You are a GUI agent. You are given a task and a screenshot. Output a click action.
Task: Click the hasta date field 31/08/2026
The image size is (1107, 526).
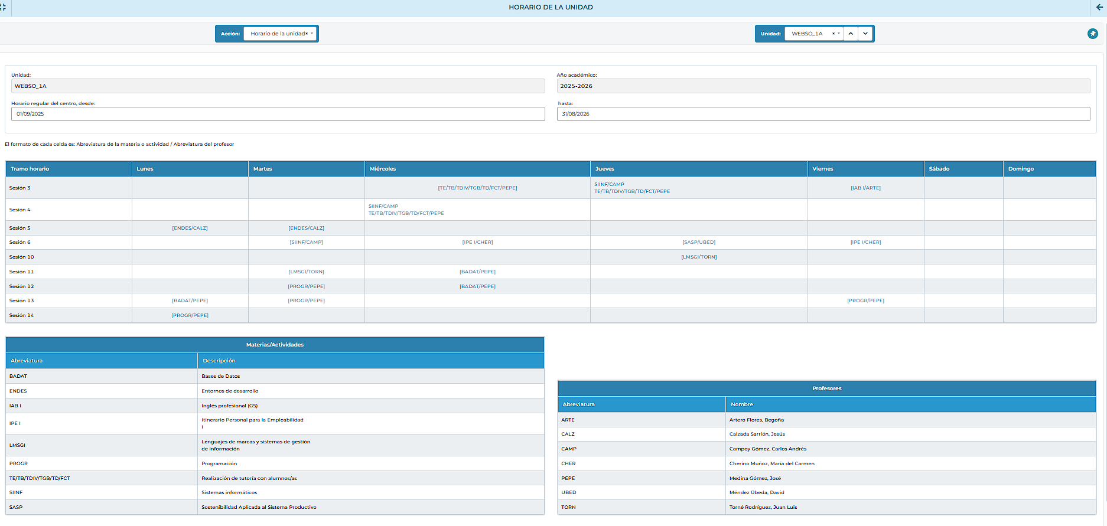[x=823, y=114]
